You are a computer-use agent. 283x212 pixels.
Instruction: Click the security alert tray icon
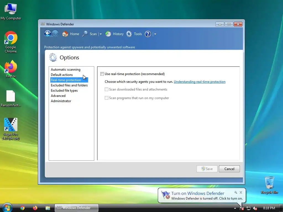pos(242,208)
